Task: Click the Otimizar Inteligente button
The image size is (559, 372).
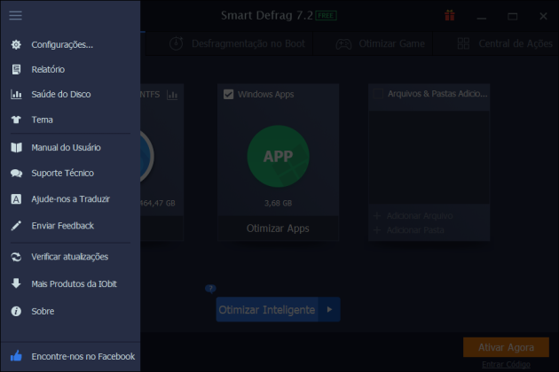Action: 267,309
